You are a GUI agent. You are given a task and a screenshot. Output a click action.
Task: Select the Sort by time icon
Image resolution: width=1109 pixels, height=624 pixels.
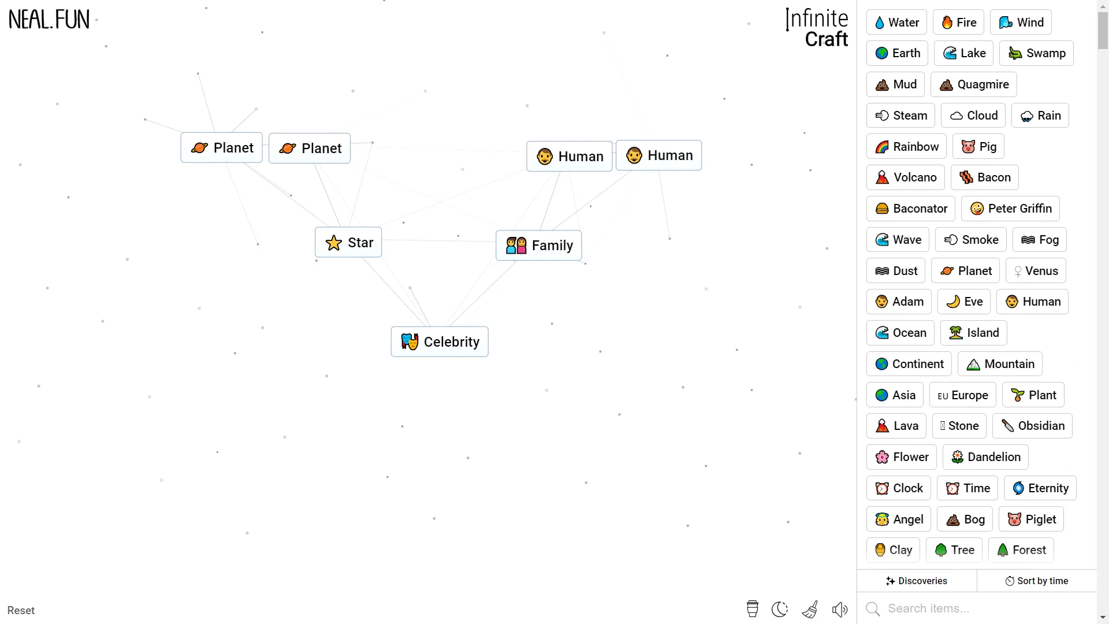1009,581
